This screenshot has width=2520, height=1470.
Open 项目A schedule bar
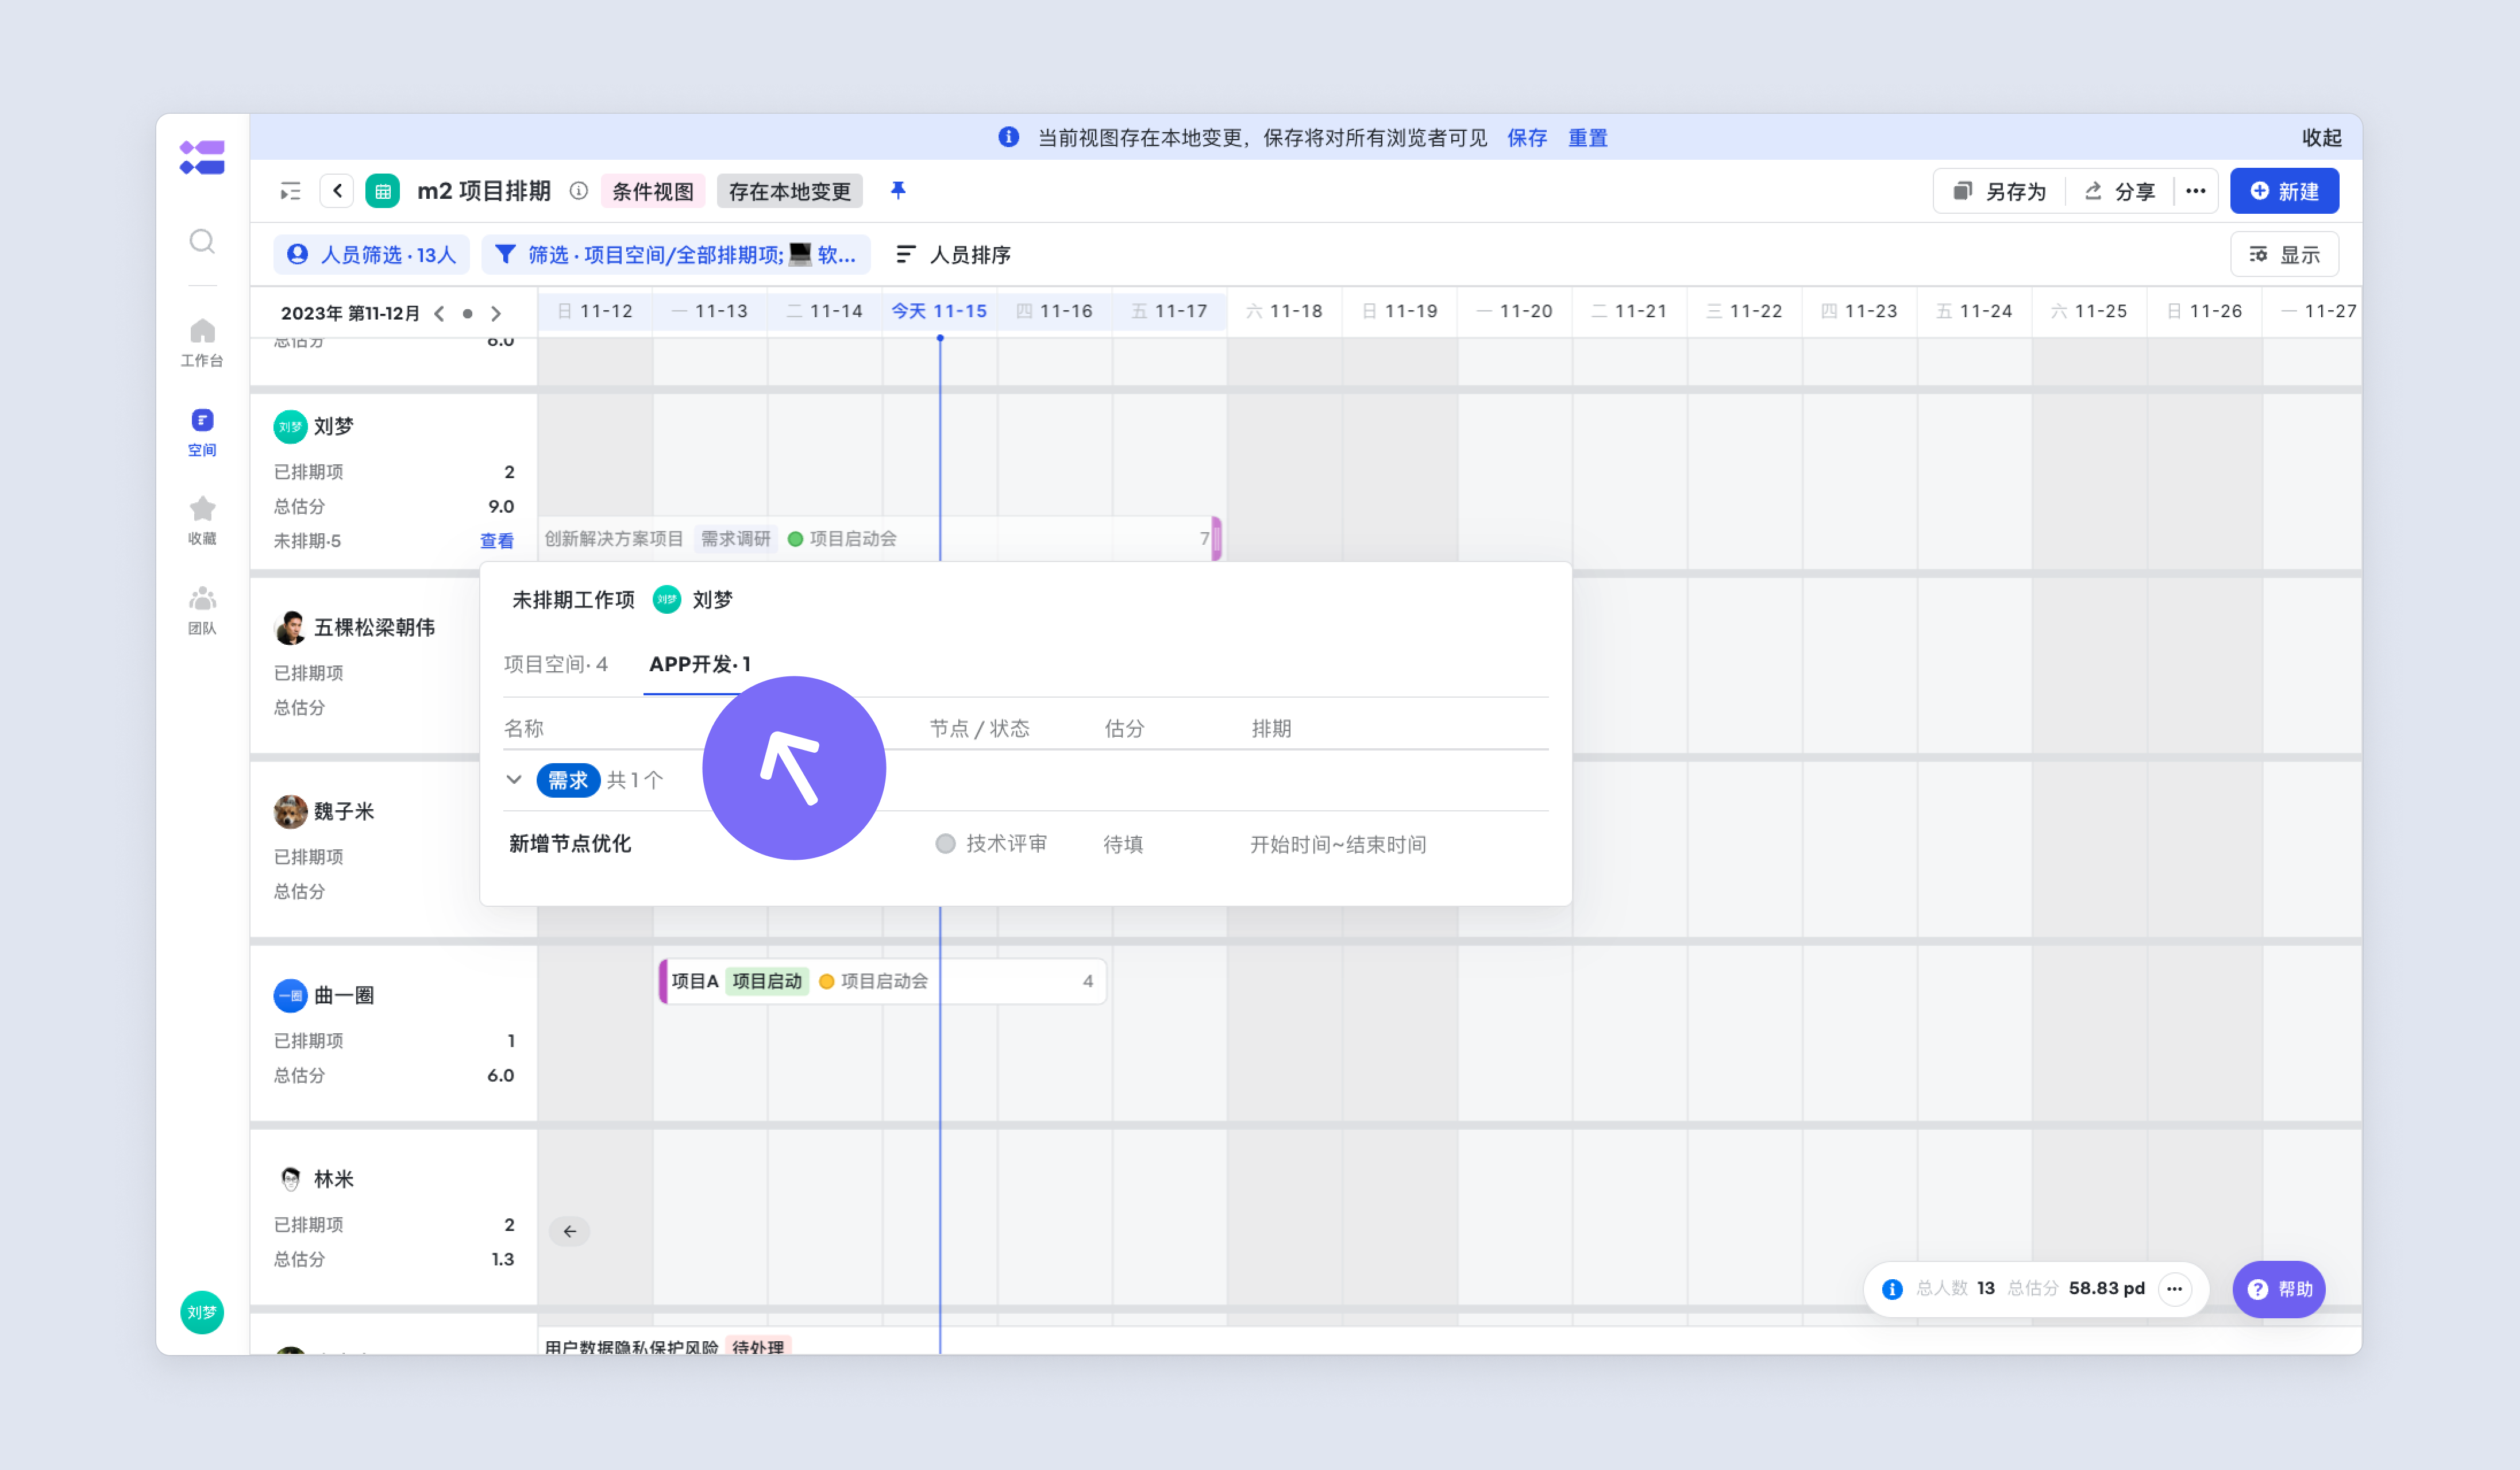tap(883, 981)
